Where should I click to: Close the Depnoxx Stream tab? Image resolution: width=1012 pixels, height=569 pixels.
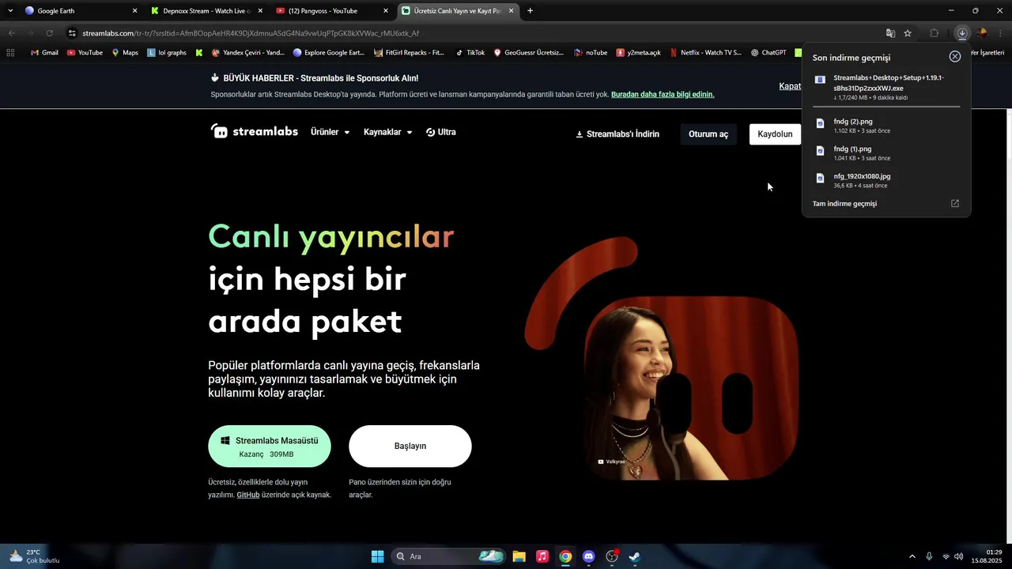pyautogui.click(x=260, y=11)
